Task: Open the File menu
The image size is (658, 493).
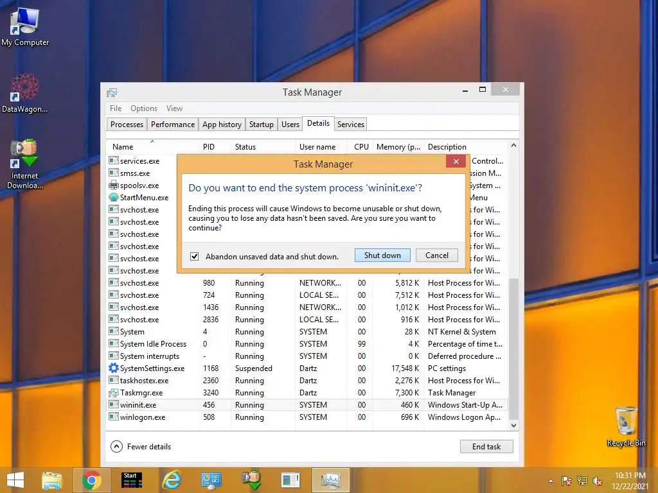Action: 116,108
